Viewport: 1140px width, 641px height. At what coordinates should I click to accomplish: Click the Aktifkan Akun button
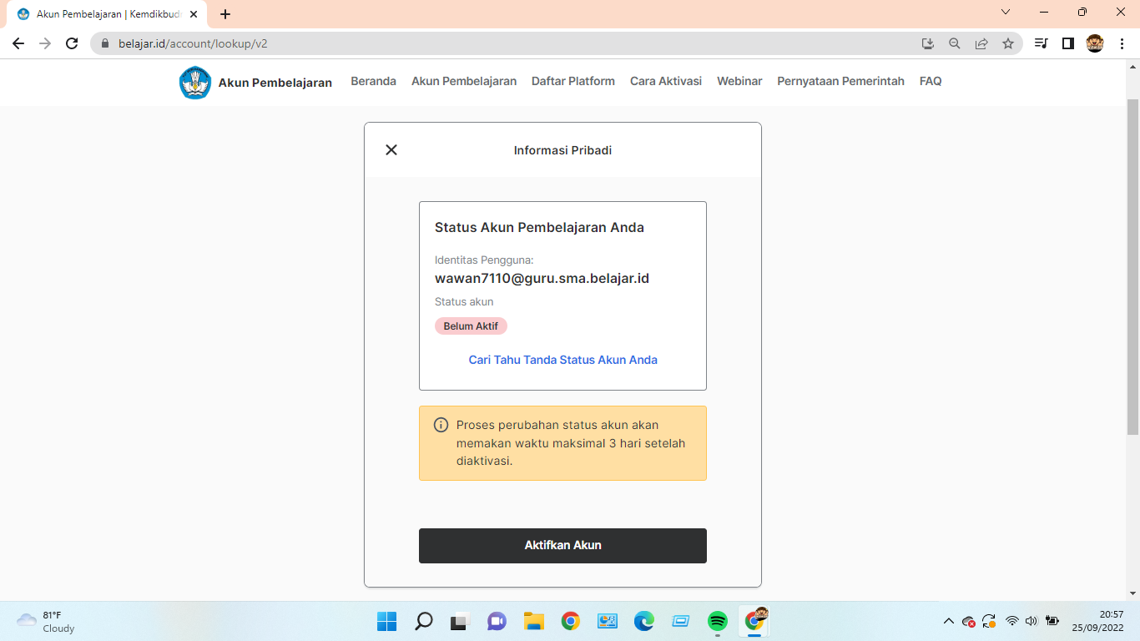pyautogui.click(x=562, y=546)
